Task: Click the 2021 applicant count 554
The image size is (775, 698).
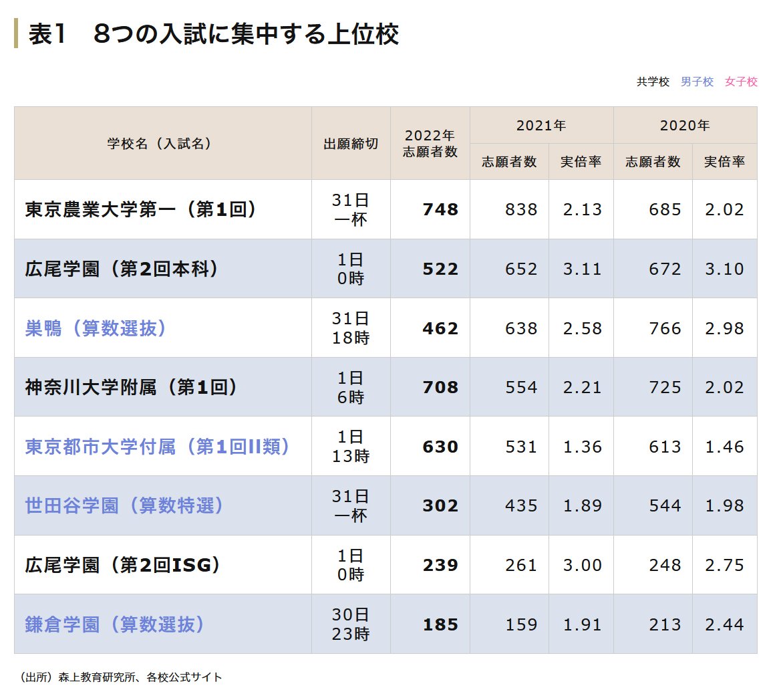Action: pyautogui.click(x=521, y=387)
